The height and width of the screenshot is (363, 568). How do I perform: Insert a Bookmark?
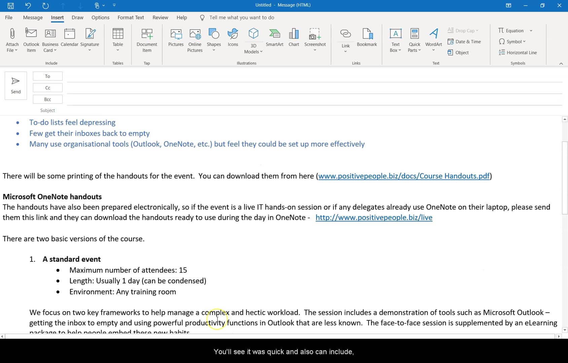point(367,38)
